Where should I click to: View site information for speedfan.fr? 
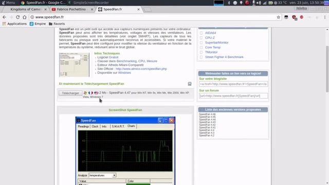[32, 17]
